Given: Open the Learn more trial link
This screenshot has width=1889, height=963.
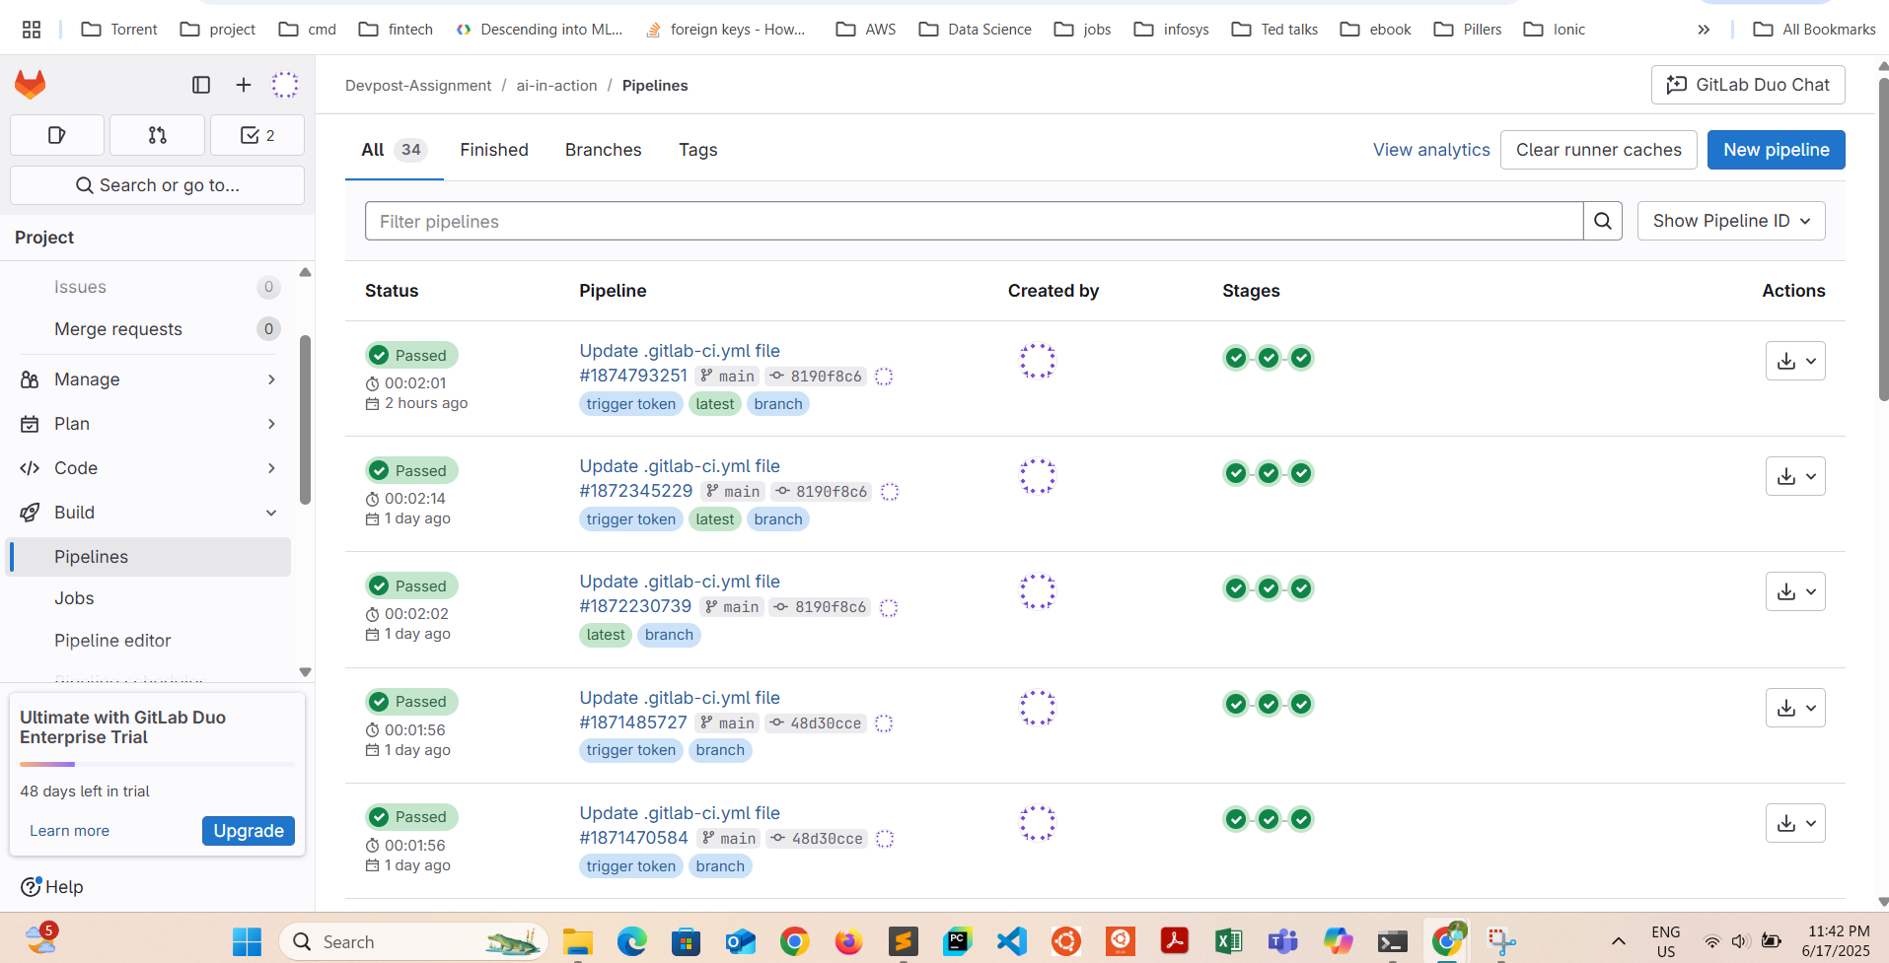Looking at the screenshot, I should pos(69,831).
